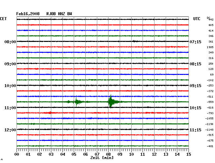Select the DC offset value 128
Viewport: 215px width, 163px height.
click(x=211, y=69)
